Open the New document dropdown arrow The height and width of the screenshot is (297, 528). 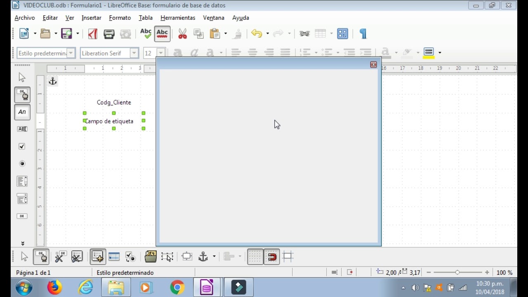coord(35,34)
